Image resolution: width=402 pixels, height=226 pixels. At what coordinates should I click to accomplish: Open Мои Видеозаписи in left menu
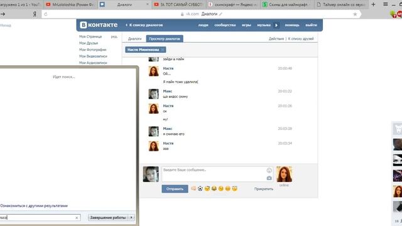[93, 56]
